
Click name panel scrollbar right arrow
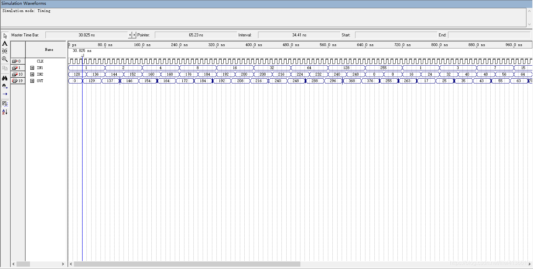pos(63,264)
